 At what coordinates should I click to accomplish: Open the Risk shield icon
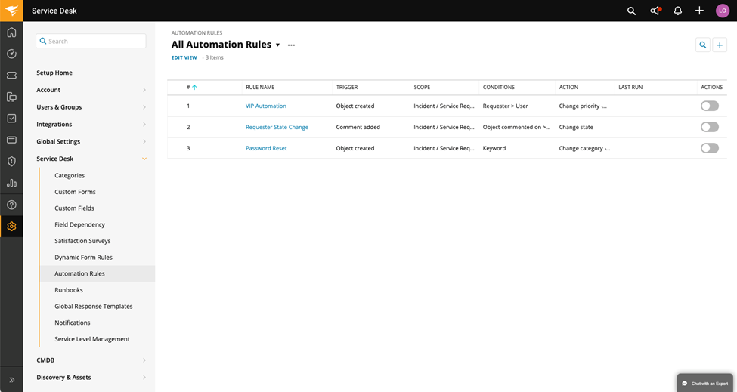[x=11, y=162]
